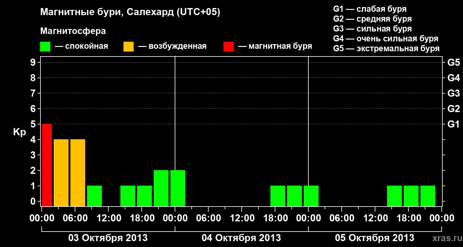Click the last green bar of 05 Октября
Image resolution: width=463 pixels, height=247 pixels.
[x=428, y=196]
